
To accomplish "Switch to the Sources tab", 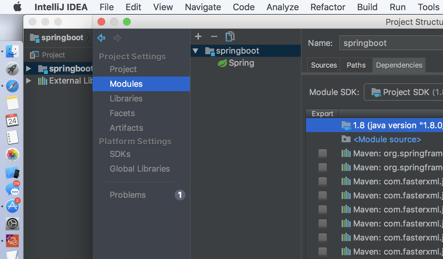I will [324, 65].
